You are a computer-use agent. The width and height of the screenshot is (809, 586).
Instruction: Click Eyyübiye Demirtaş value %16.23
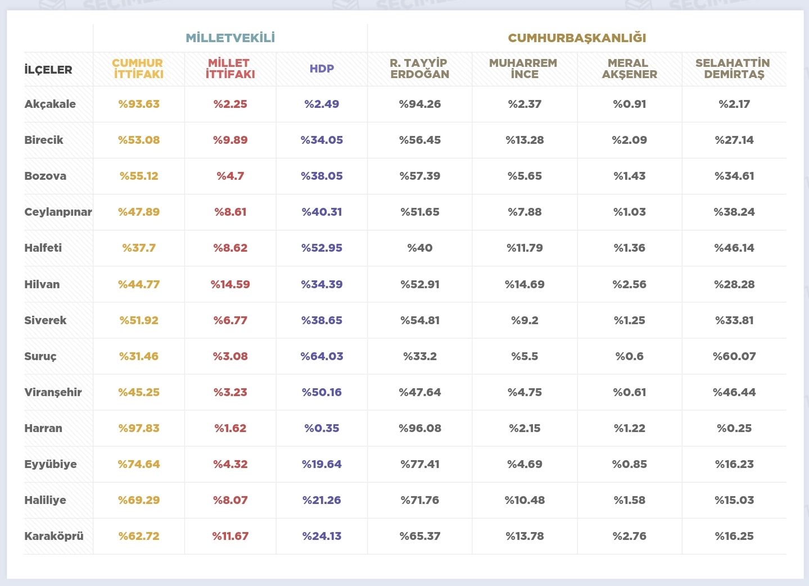(x=734, y=464)
